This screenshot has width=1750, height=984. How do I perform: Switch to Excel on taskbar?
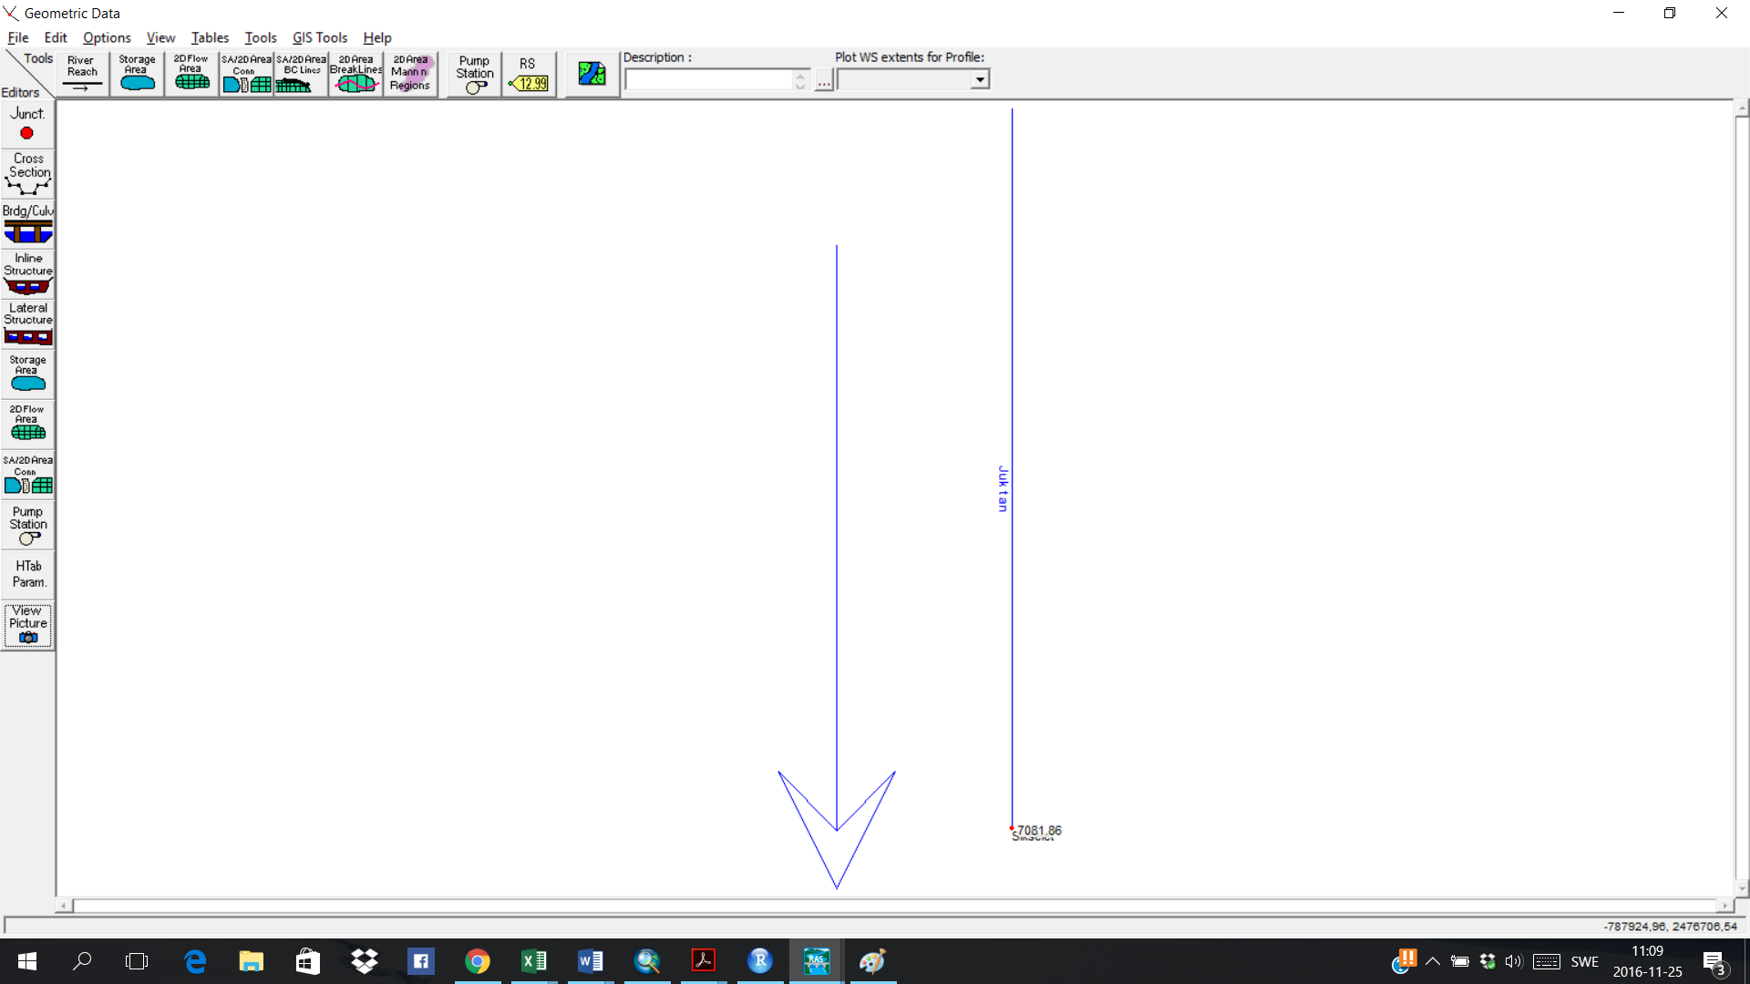(534, 961)
